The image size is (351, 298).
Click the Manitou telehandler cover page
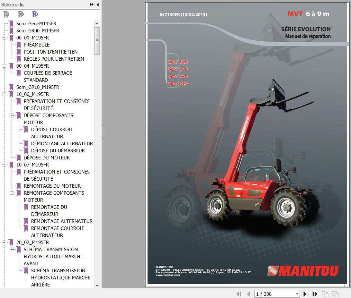[x=247, y=144]
